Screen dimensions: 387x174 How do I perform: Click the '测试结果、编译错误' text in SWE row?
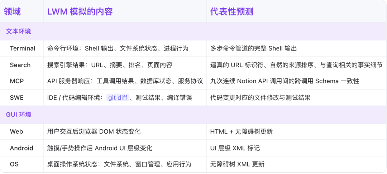point(164,98)
